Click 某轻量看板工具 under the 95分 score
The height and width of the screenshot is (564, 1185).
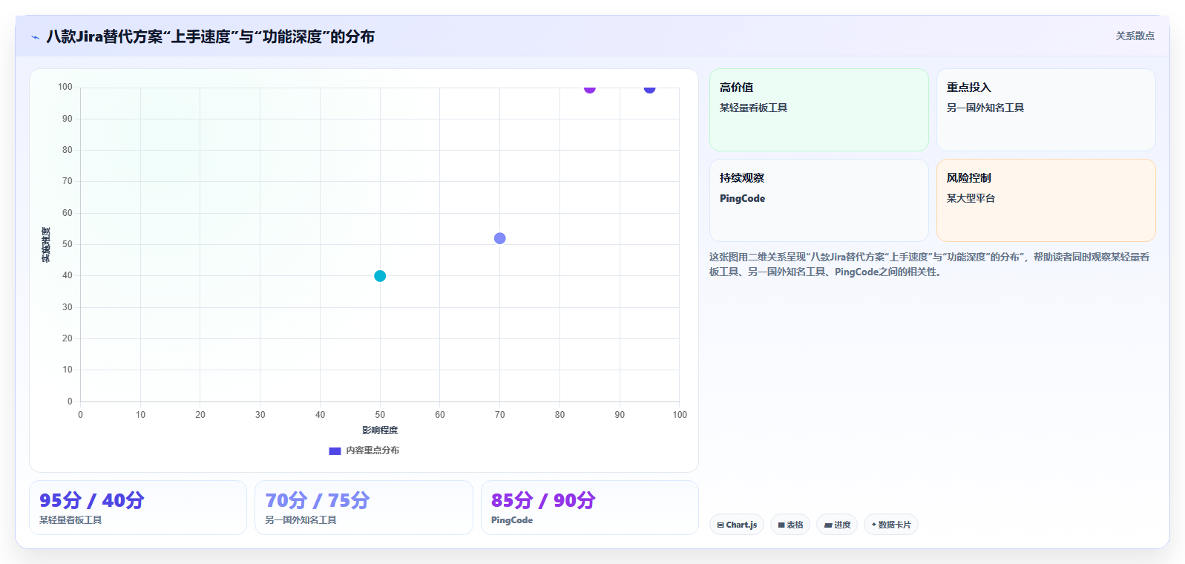click(70, 520)
